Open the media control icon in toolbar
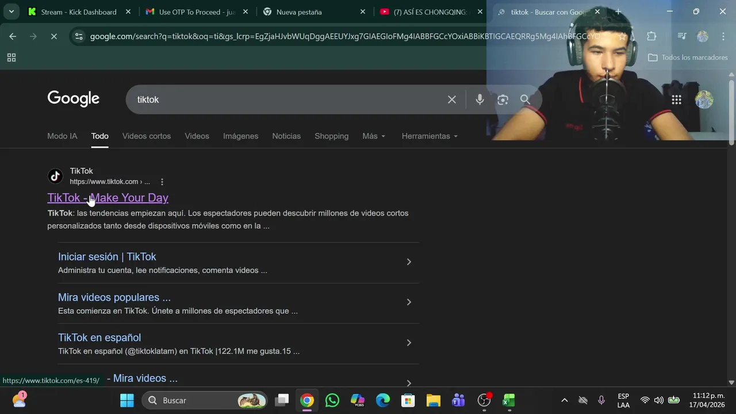Viewport: 736px width, 414px height. tap(682, 36)
